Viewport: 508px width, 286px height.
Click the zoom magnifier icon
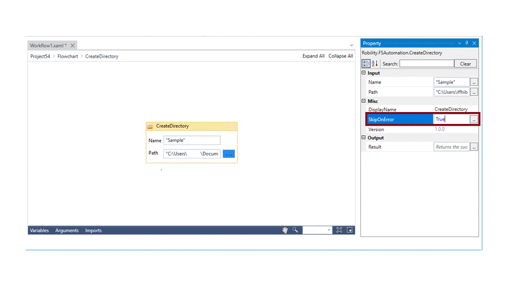[x=295, y=230]
